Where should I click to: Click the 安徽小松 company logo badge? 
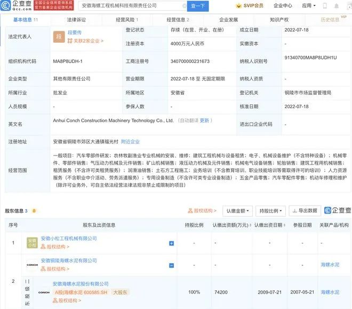32,243
